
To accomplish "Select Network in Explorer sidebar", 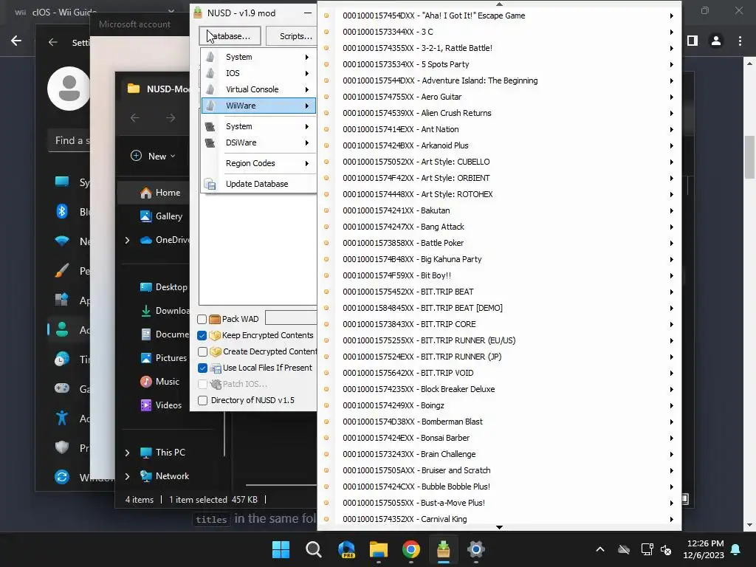I will click(165, 476).
